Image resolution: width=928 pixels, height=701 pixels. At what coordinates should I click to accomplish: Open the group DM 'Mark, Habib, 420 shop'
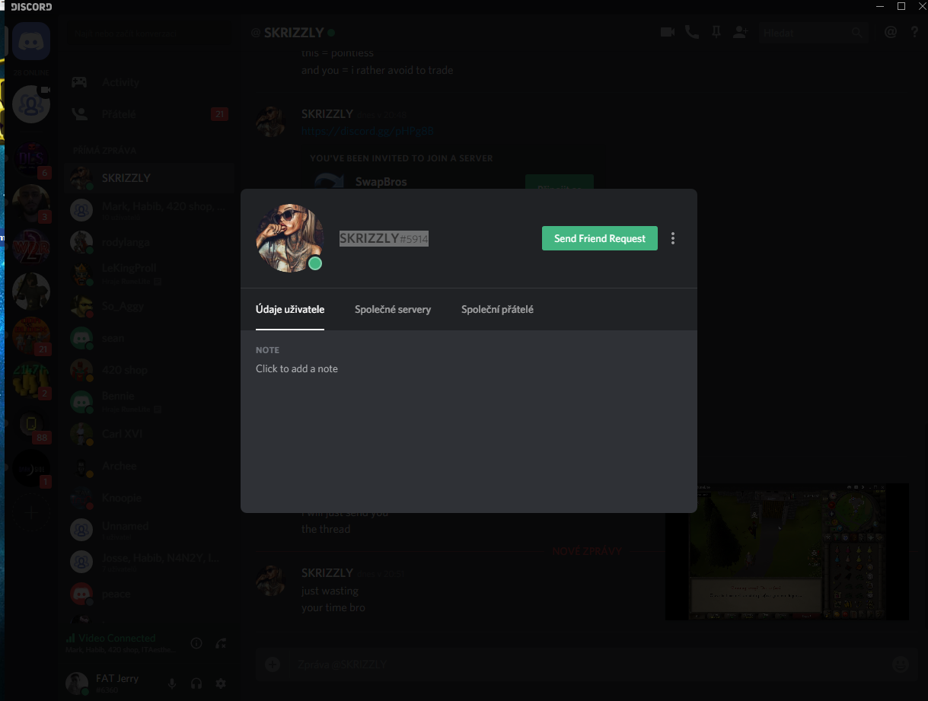click(149, 210)
